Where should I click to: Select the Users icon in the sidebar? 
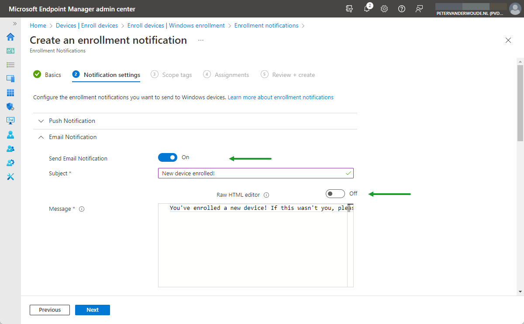coord(10,135)
